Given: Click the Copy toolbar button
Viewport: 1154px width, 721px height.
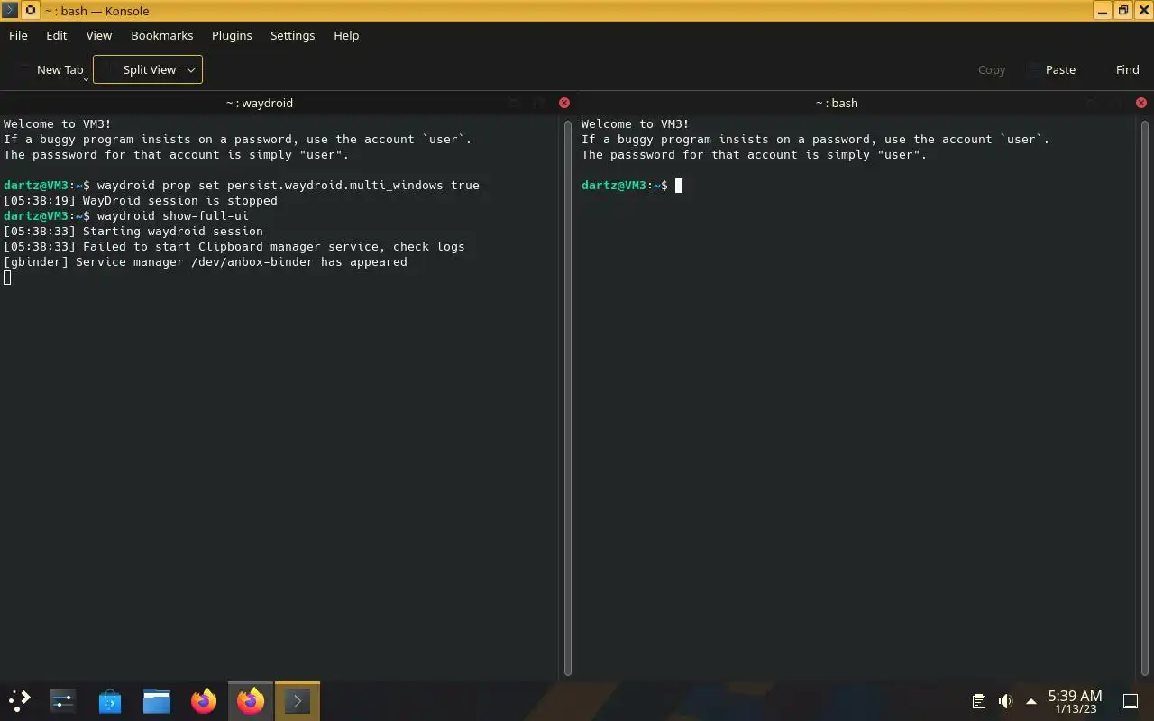Looking at the screenshot, I should click(983, 69).
